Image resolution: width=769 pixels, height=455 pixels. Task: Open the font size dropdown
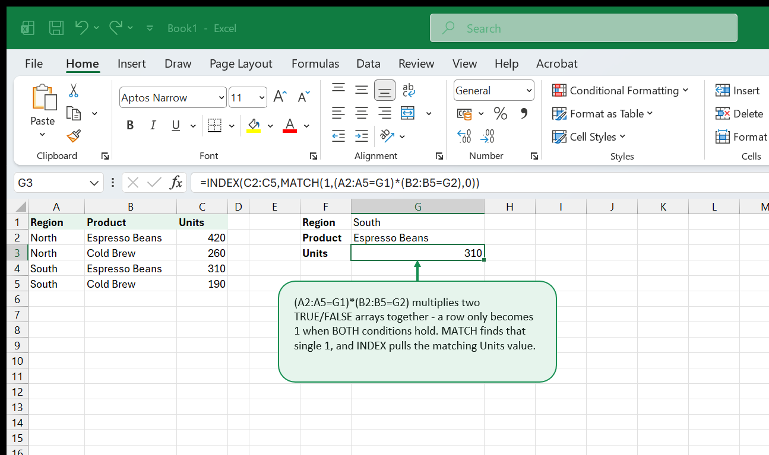[262, 98]
